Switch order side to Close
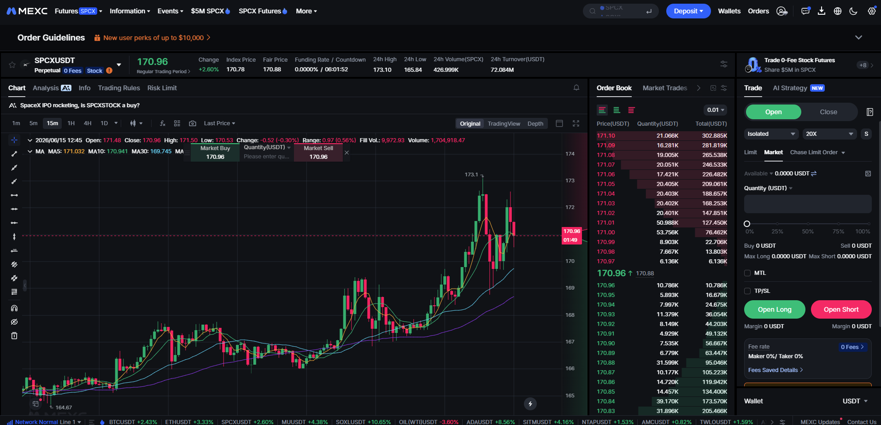 (828, 112)
